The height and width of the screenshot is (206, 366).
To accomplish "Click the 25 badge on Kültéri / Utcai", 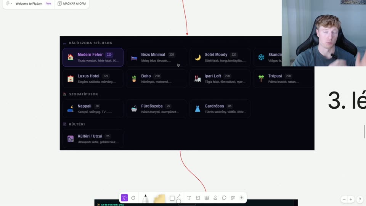I will click(x=108, y=136).
